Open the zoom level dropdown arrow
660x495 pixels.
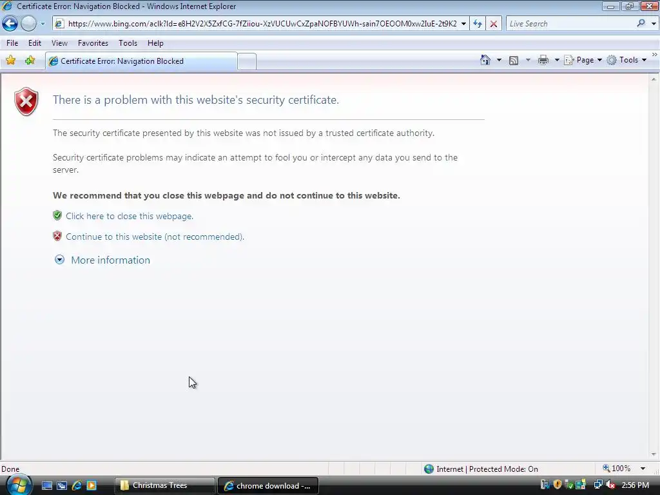pos(643,469)
